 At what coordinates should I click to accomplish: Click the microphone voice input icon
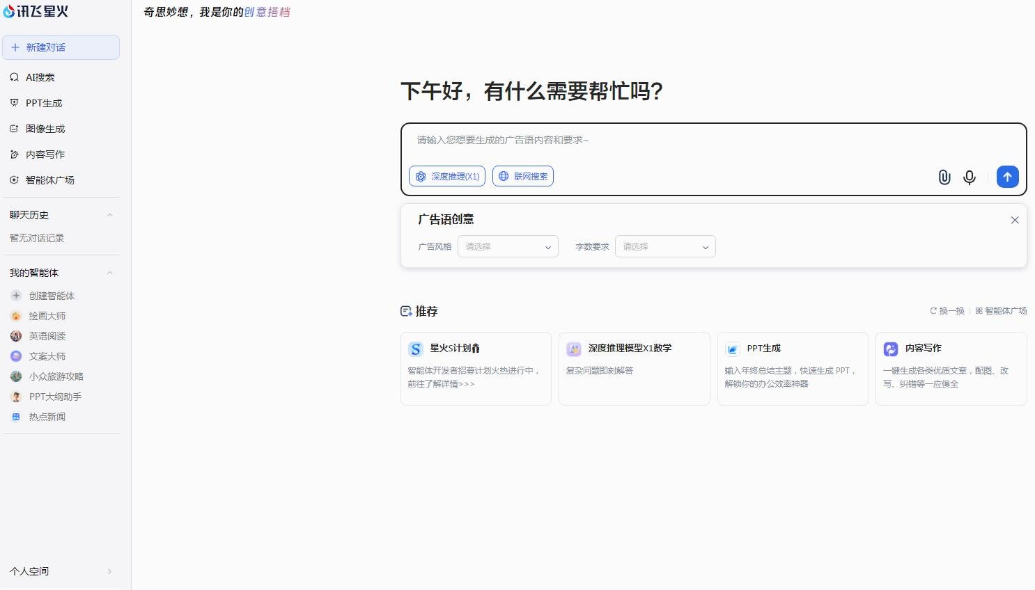pos(970,177)
